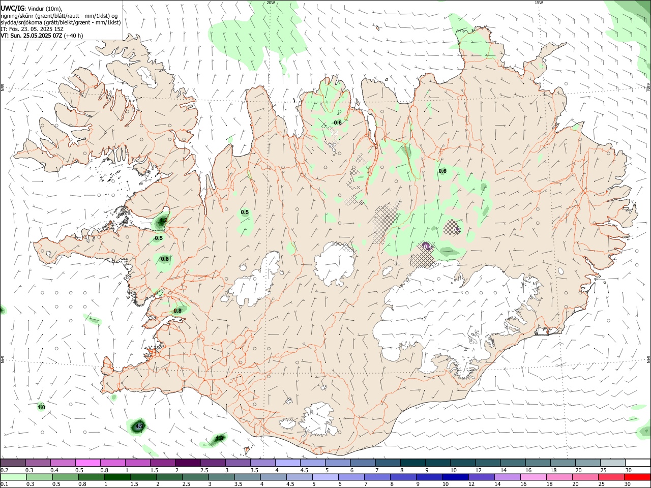Click the 'UWC/IG' title text

point(12,9)
